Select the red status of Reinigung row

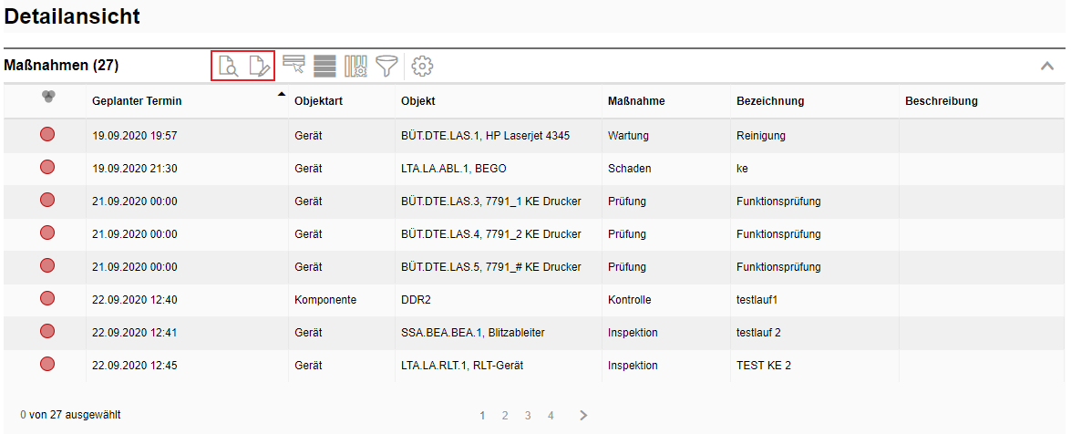pos(47,135)
